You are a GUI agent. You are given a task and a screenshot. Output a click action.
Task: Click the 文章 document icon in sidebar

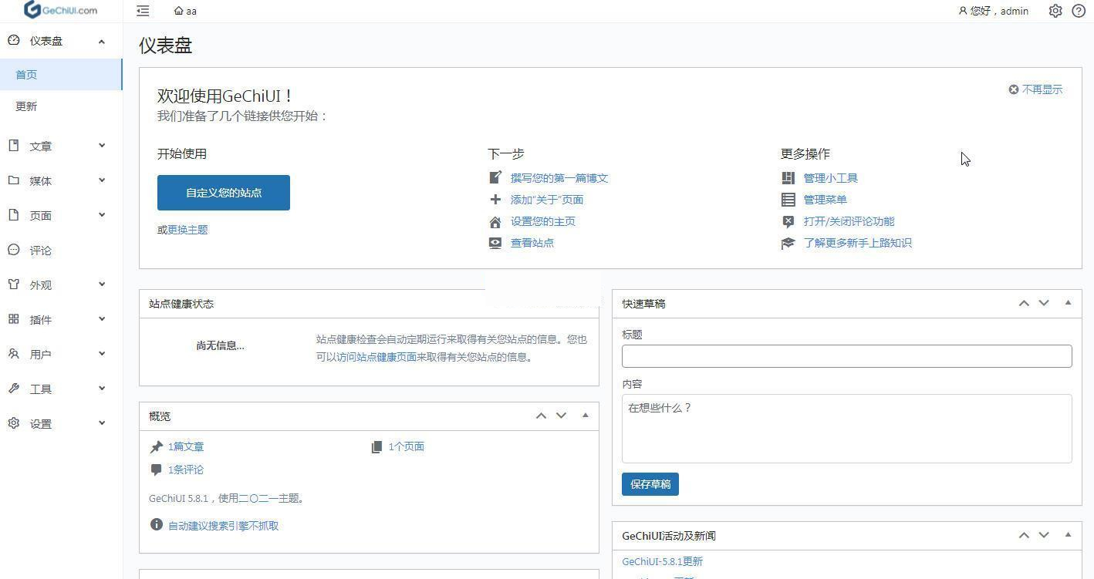pos(14,146)
